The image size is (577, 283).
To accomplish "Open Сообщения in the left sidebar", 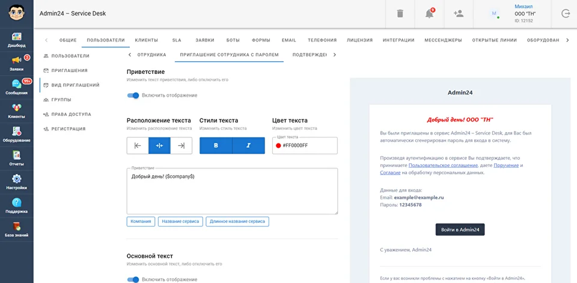I will pyautogui.click(x=17, y=88).
